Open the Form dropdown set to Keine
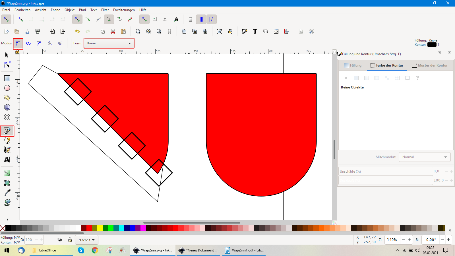This screenshot has width=455, height=256. [109, 43]
